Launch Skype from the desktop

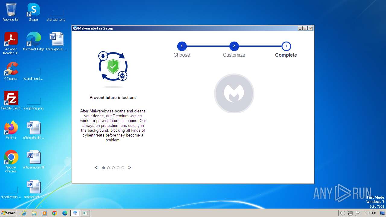point(33,12)
